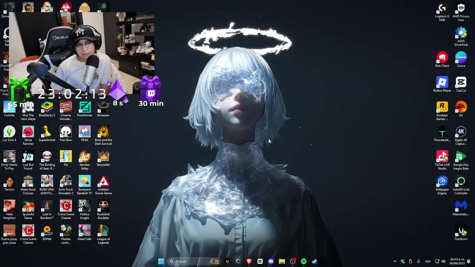Select the Sputnika Game icon
The width and height of the screenshot is (475, 267).
pos(28,210)
